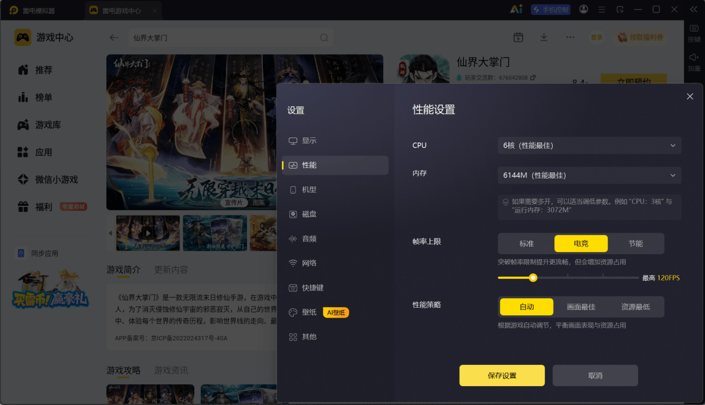Click the 手机控制 phone control button
705x405 pixels.
[x=550, y=9]
